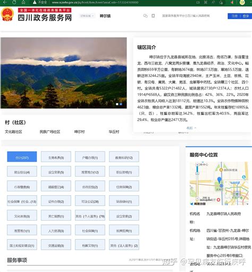The height and width of the screenshot is (272, 252).
Task: Select the 准营准办(1) category
Action: (22, 230)
